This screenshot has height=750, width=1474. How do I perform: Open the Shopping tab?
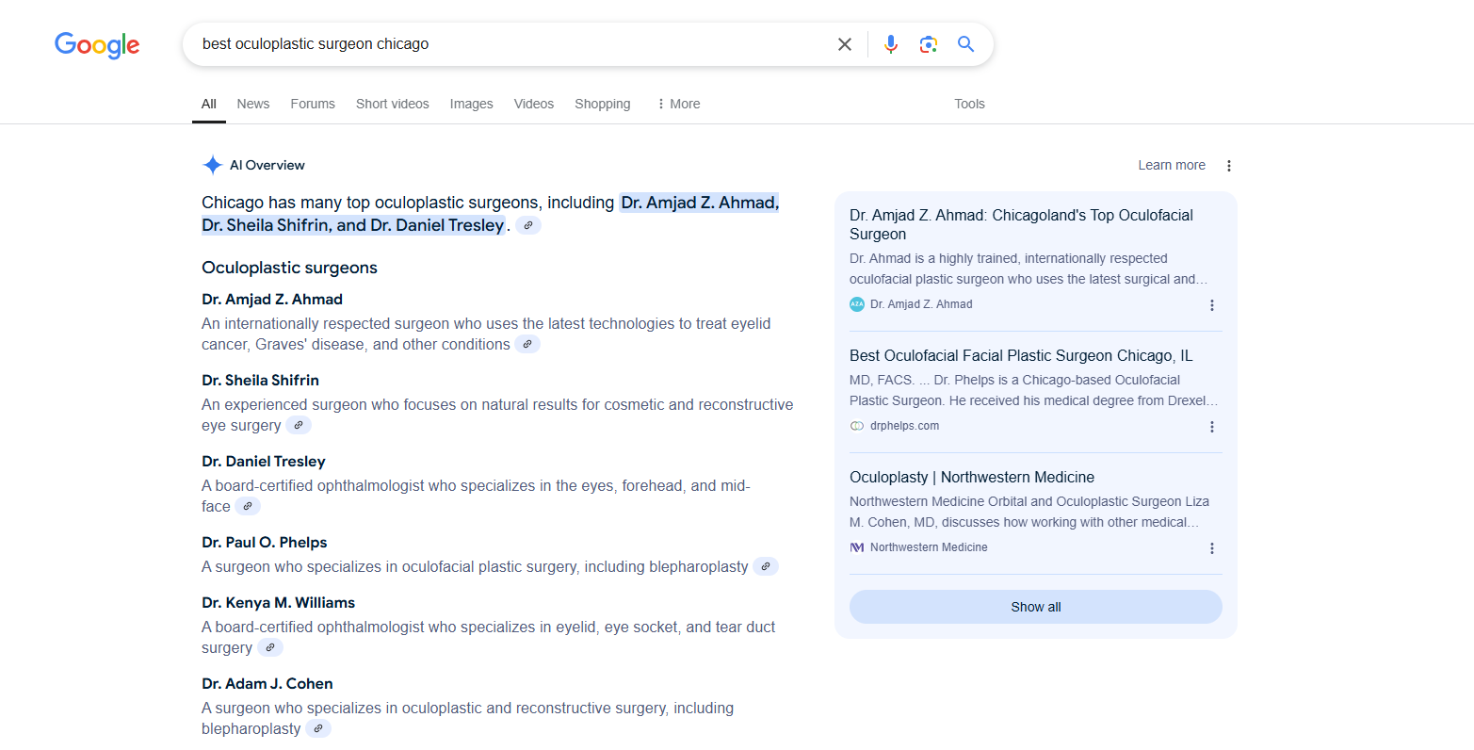(x=603, y=104)
